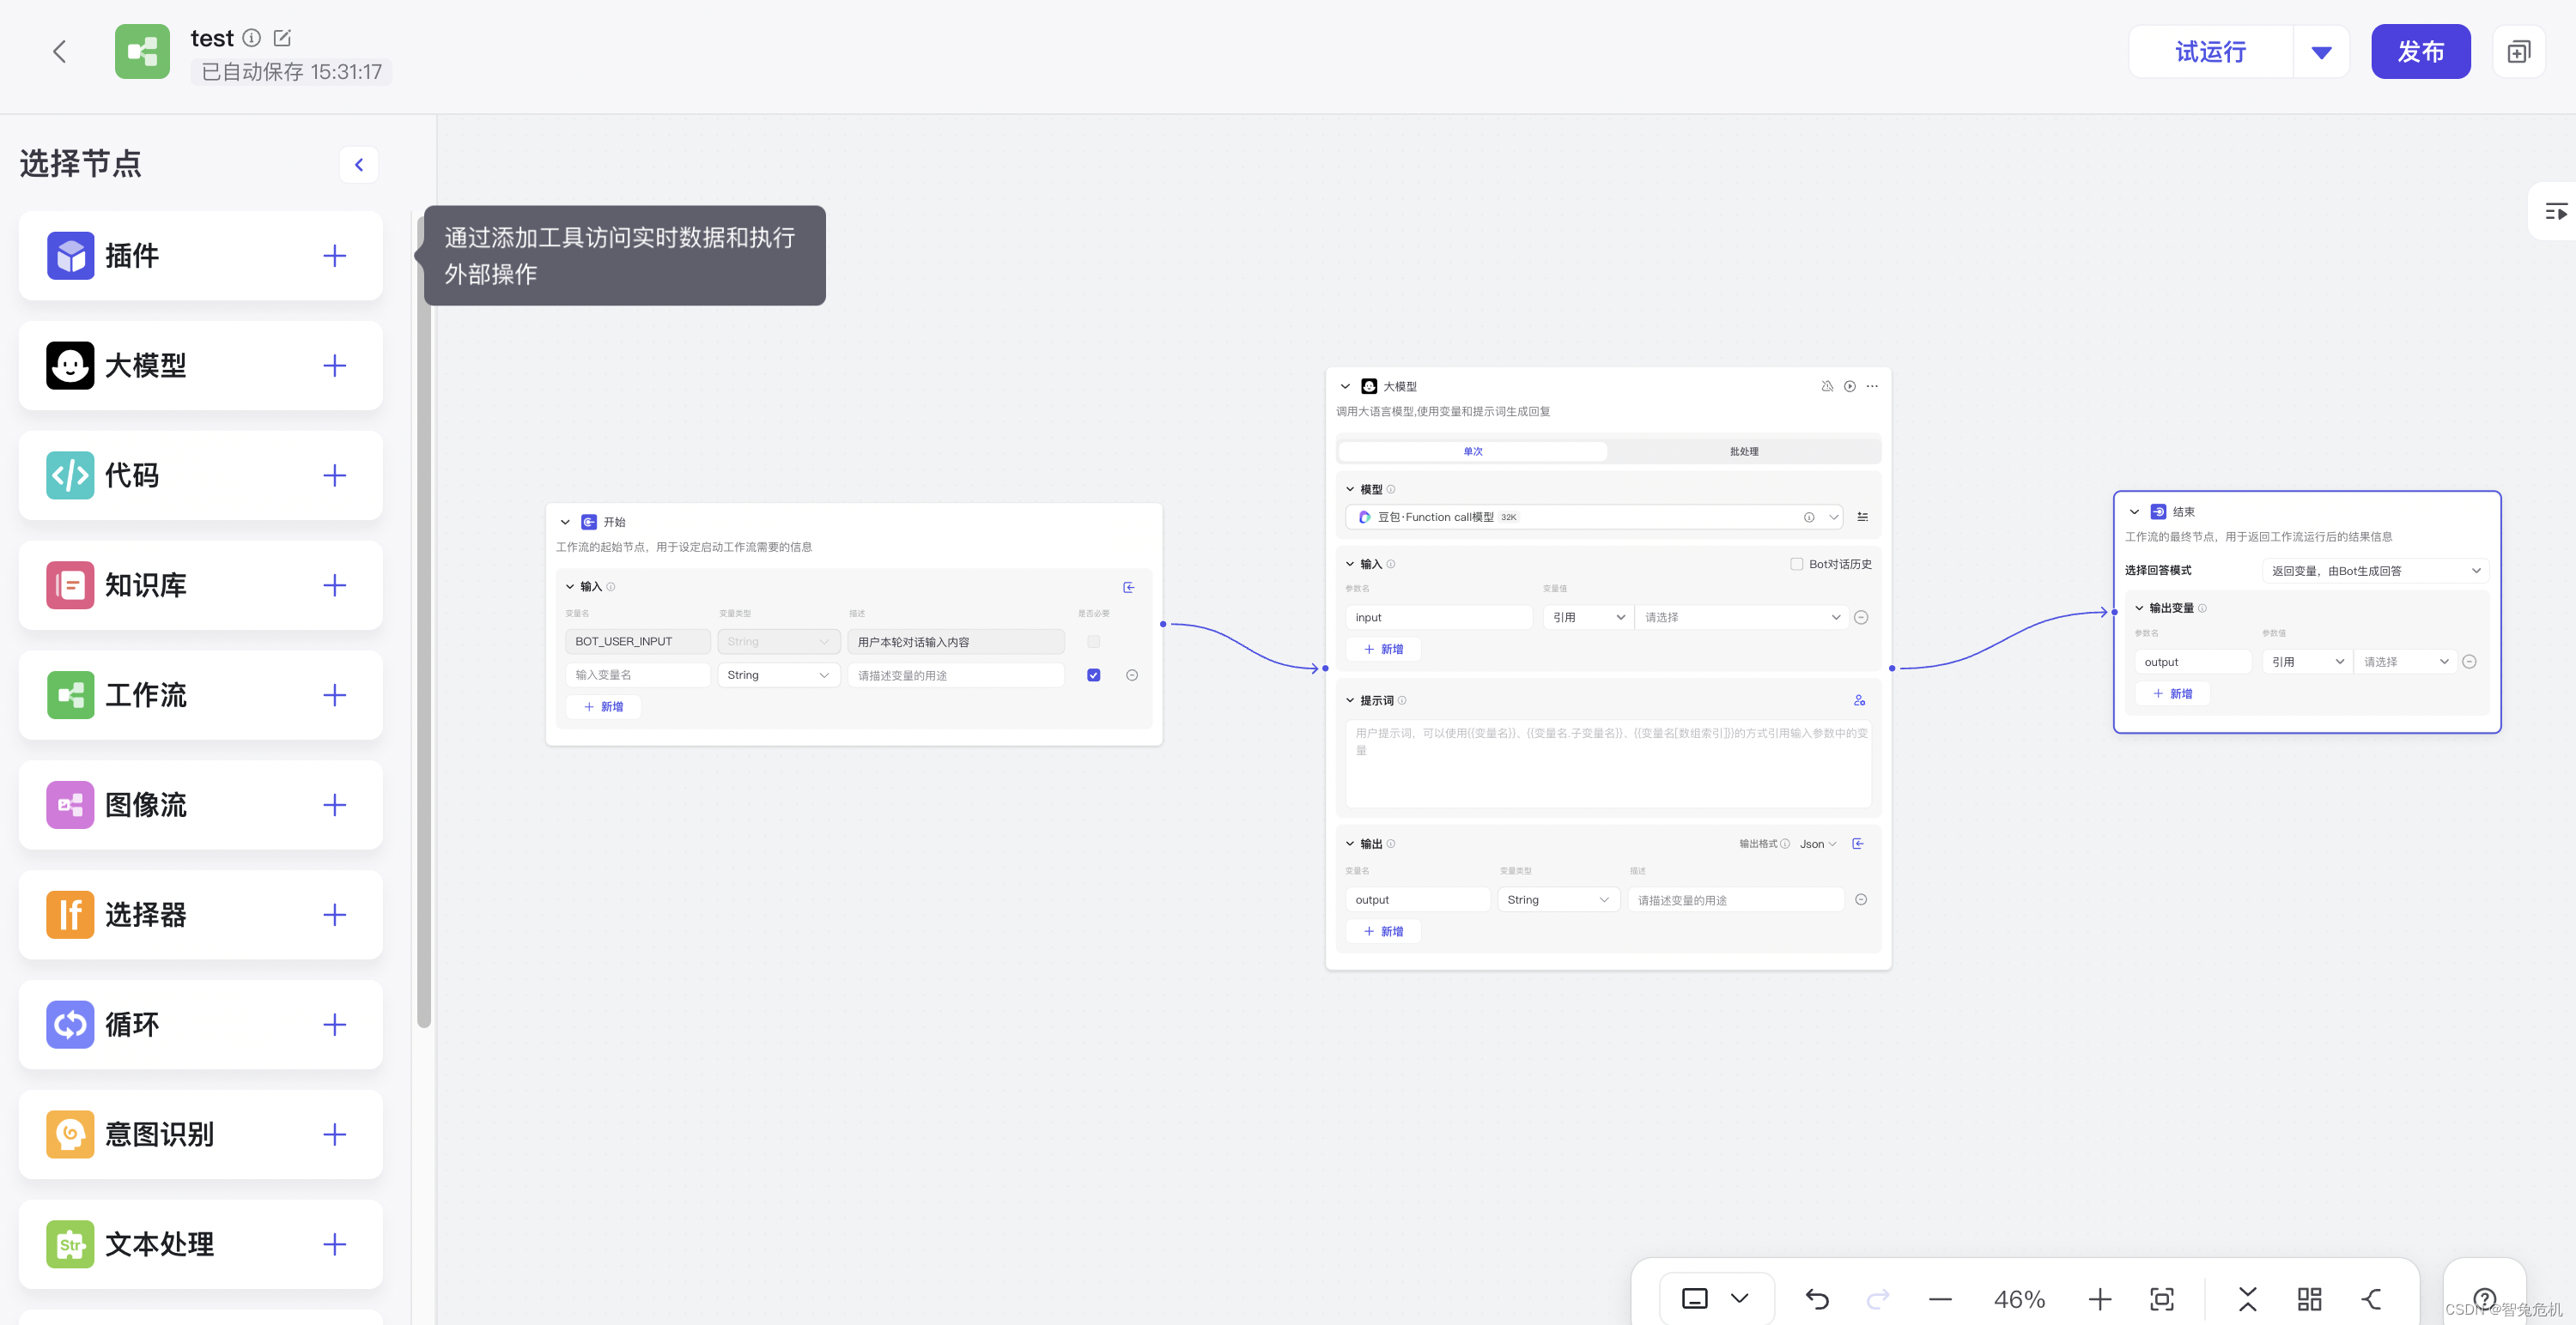This screenshot has height=1325, width=2576.
Task: Click the 发布 button
Action: 2420,51
